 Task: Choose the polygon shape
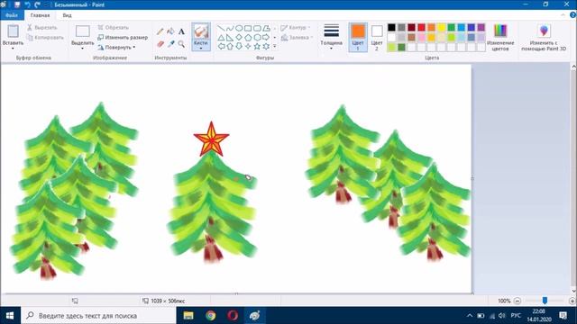pyautogui.click(x=266, y=28)
